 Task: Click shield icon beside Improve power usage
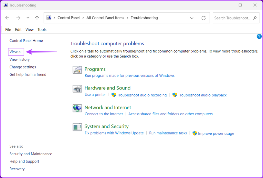(x=195, y=133)
